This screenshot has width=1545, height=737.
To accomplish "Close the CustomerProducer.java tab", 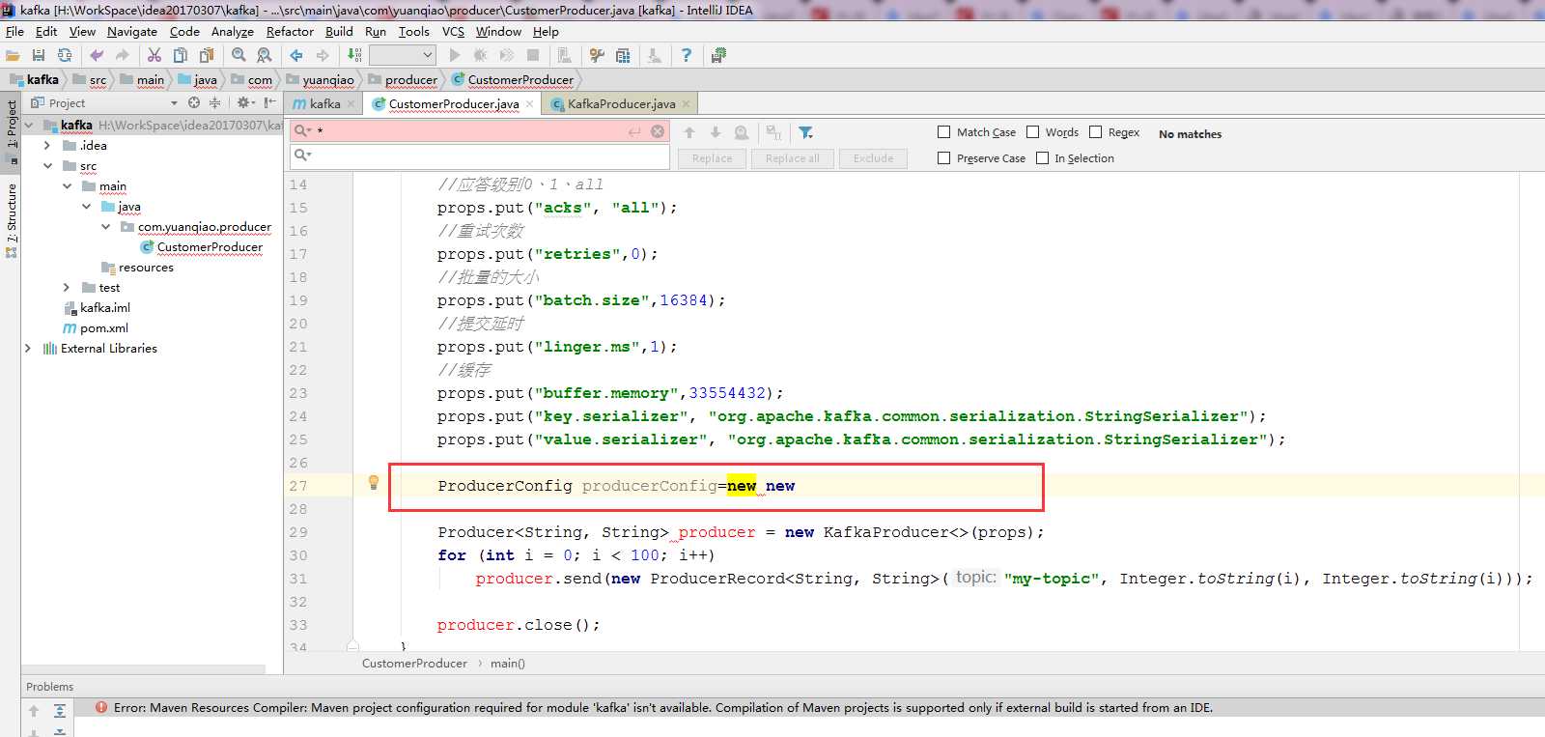I will tap(529, 104).
